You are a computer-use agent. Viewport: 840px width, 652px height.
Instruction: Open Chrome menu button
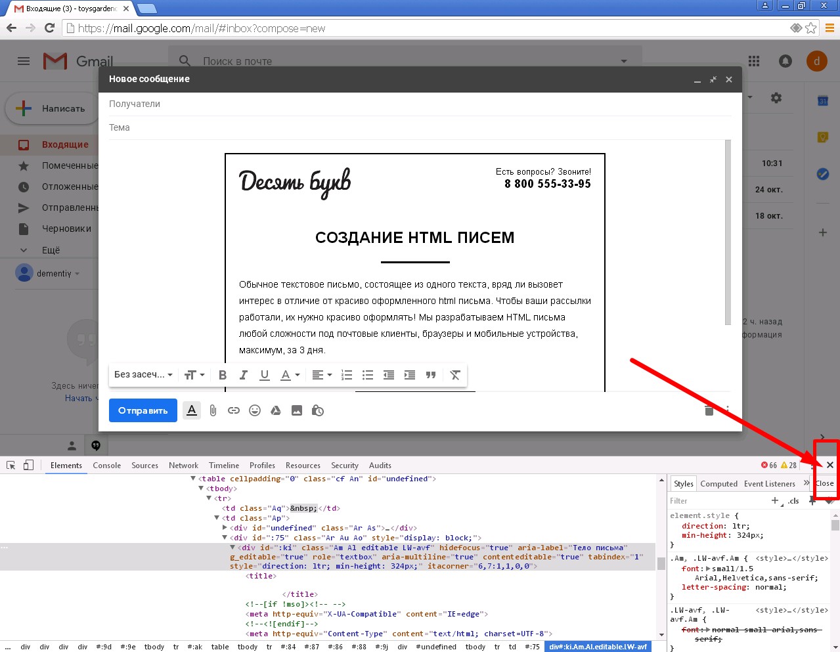pyautogui.click(x=829, y=28)
